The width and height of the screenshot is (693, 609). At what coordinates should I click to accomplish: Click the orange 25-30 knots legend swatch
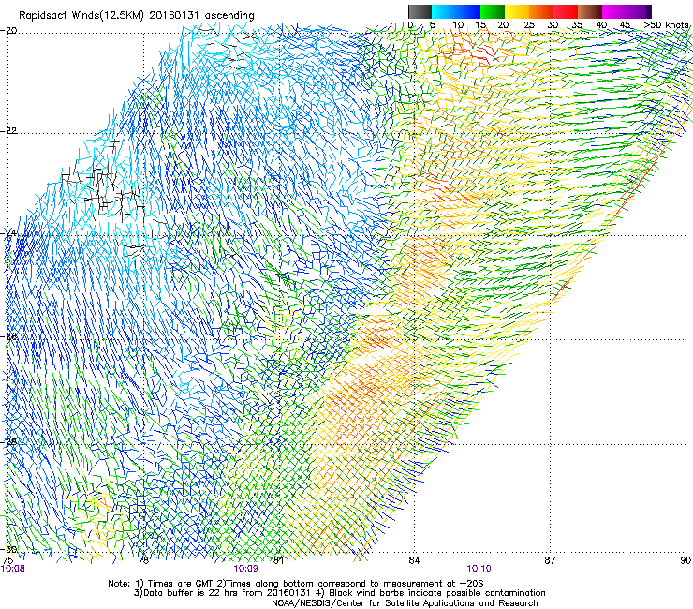[x=541, y=11]
